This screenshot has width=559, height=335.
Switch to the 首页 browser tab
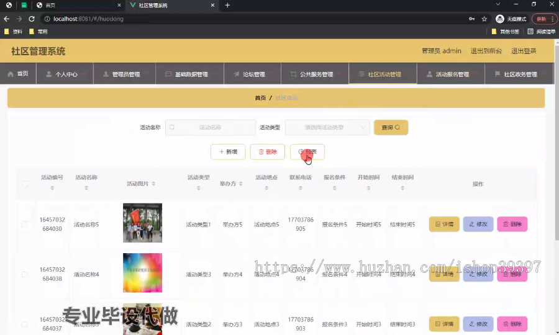(78, 6)
